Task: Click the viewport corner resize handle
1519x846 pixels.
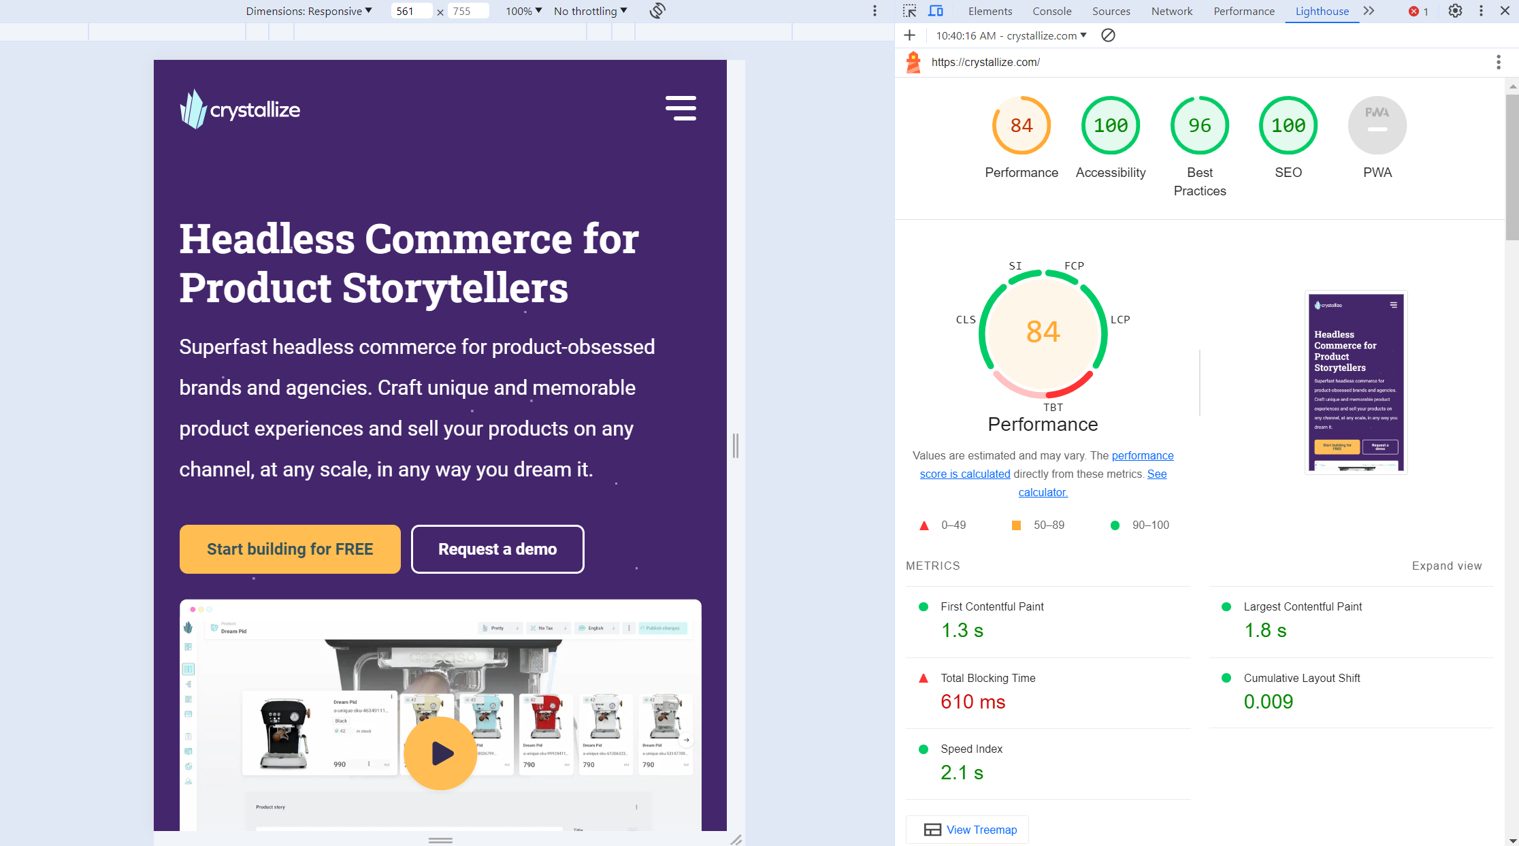Action: (736, 840)
